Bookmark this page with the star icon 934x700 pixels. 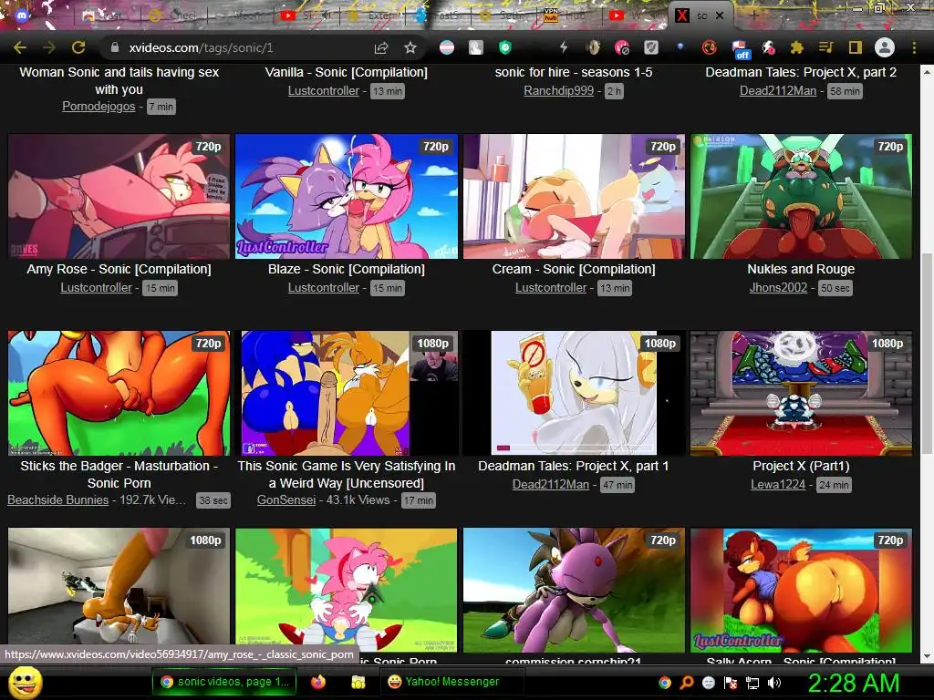coord(410,47)
